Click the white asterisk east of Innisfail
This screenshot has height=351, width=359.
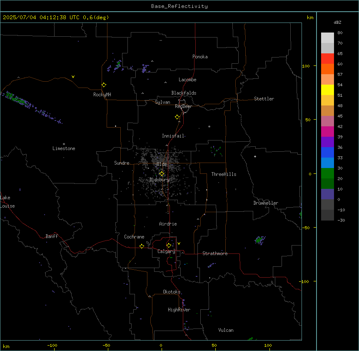[x=209, y=126]
